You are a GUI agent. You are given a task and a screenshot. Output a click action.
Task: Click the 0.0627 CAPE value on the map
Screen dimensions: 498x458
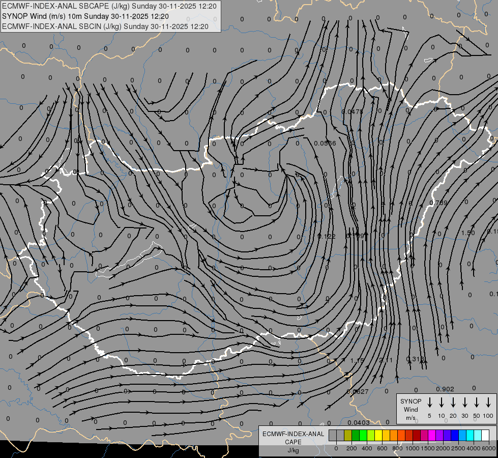coord(358,391)
